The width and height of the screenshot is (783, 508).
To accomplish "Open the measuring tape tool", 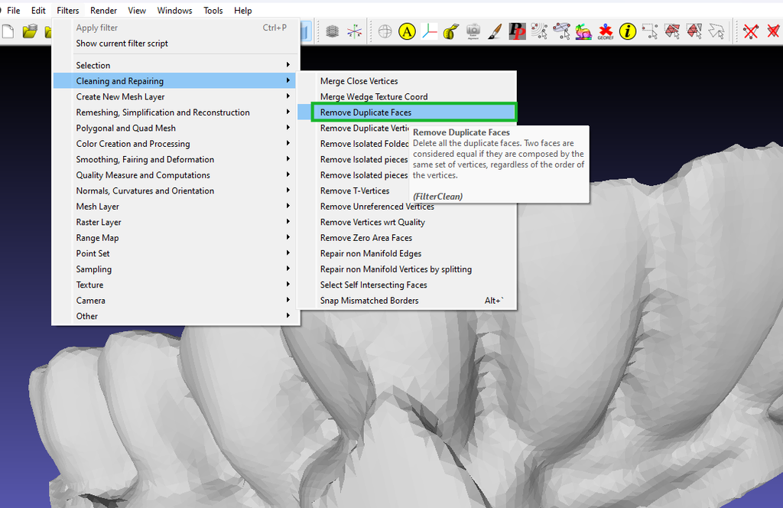I will coord(450,31).
